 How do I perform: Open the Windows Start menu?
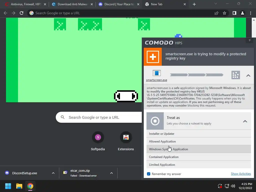click(x=8, y=186)
